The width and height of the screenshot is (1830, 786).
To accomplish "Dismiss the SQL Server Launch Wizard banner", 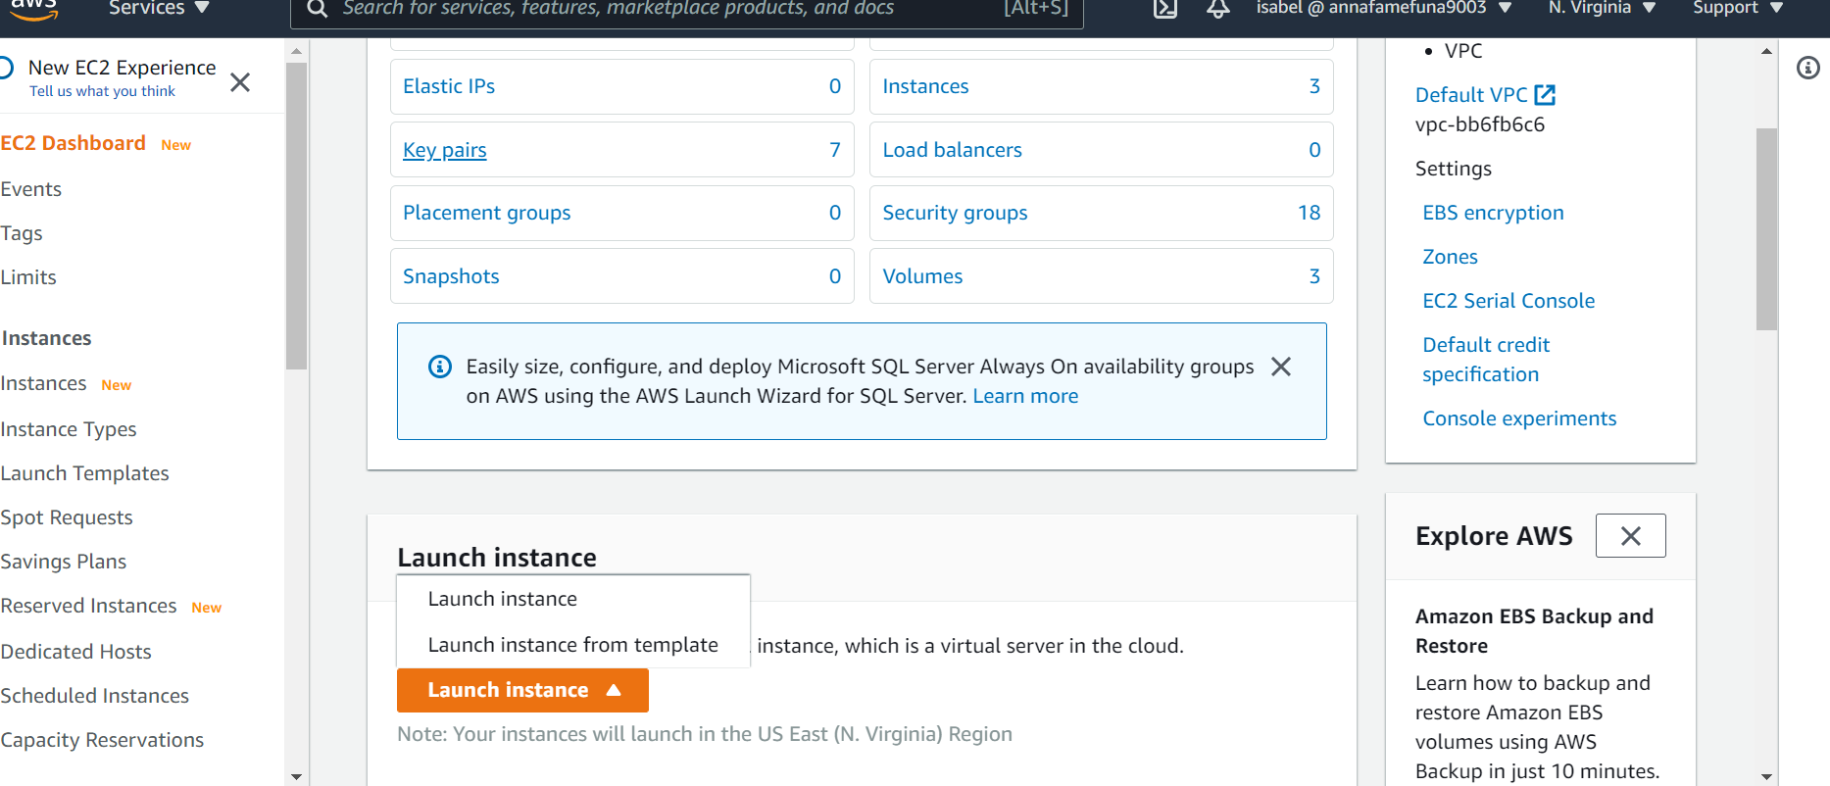I will click(x=1280, y=367).
